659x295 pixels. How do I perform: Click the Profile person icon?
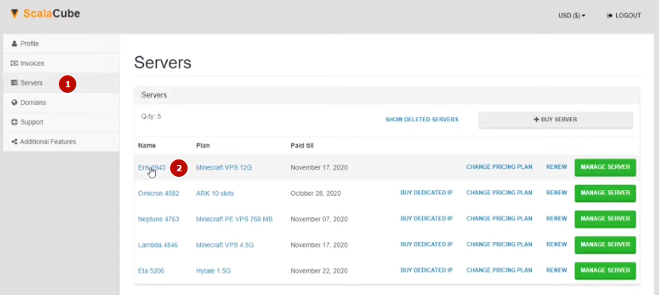[x=14, y=44]
